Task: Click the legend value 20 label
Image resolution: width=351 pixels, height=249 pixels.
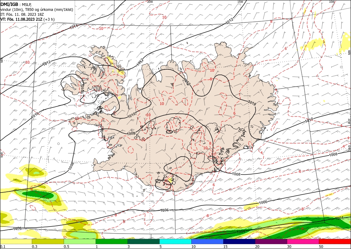Action: coord(257,247)
